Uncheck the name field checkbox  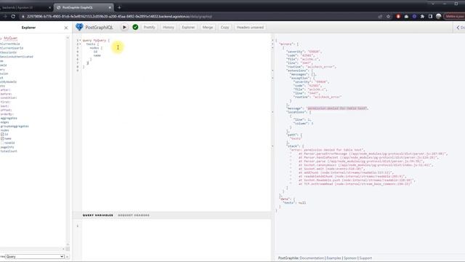(x=2, y=138)
